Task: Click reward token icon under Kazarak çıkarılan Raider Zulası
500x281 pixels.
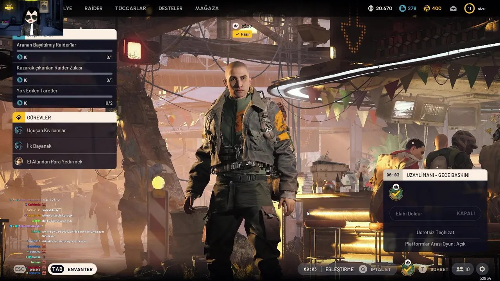Action: pyautogui.click(x=20, y=80)
